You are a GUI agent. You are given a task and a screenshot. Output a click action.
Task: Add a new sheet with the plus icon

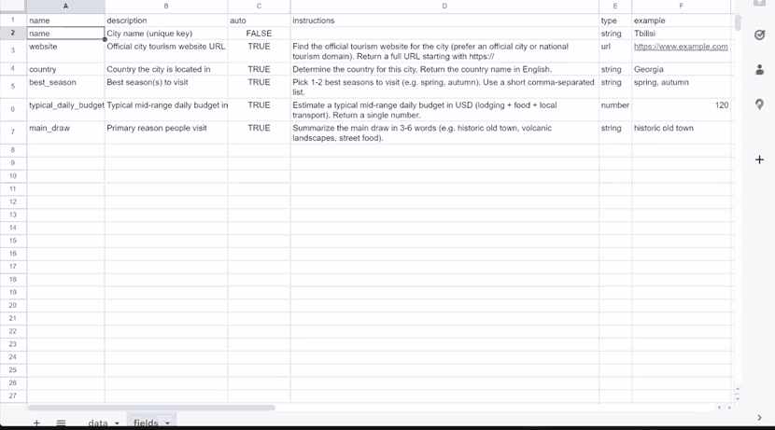[36, 423]
